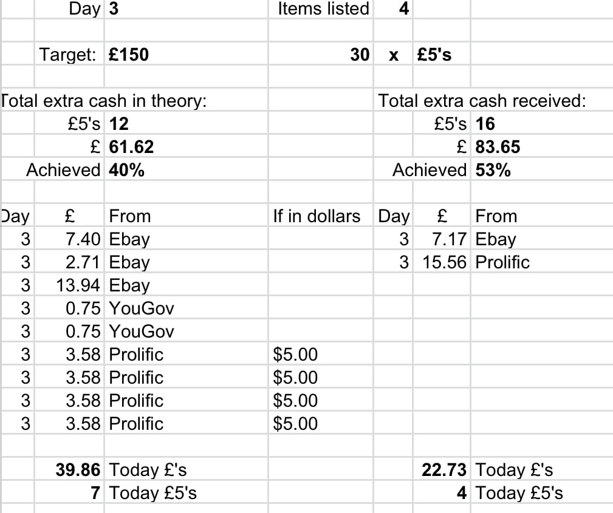The image size is (613, 513).
Task: Select 'Total extra cash received:' label cell
Action: [x=482, y=101]
